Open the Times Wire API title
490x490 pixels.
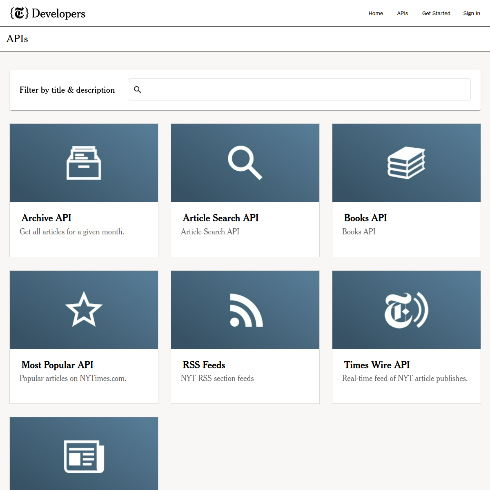(377, 365)
